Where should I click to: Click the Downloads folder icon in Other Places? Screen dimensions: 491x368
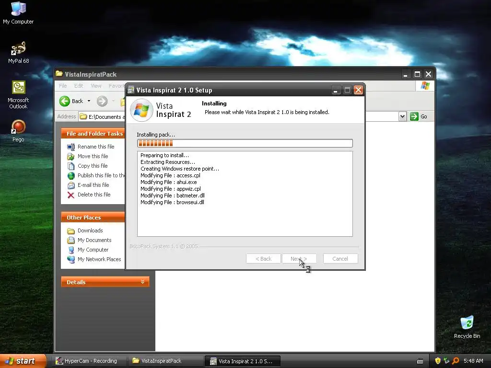[71, 231]
